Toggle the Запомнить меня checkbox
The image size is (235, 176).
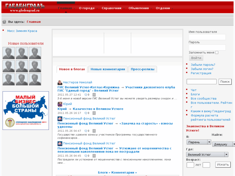pos(217,53)
